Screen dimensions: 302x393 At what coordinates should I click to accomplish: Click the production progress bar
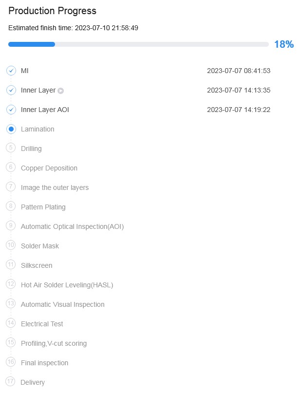pyautogui.click(x=138, y=44)
